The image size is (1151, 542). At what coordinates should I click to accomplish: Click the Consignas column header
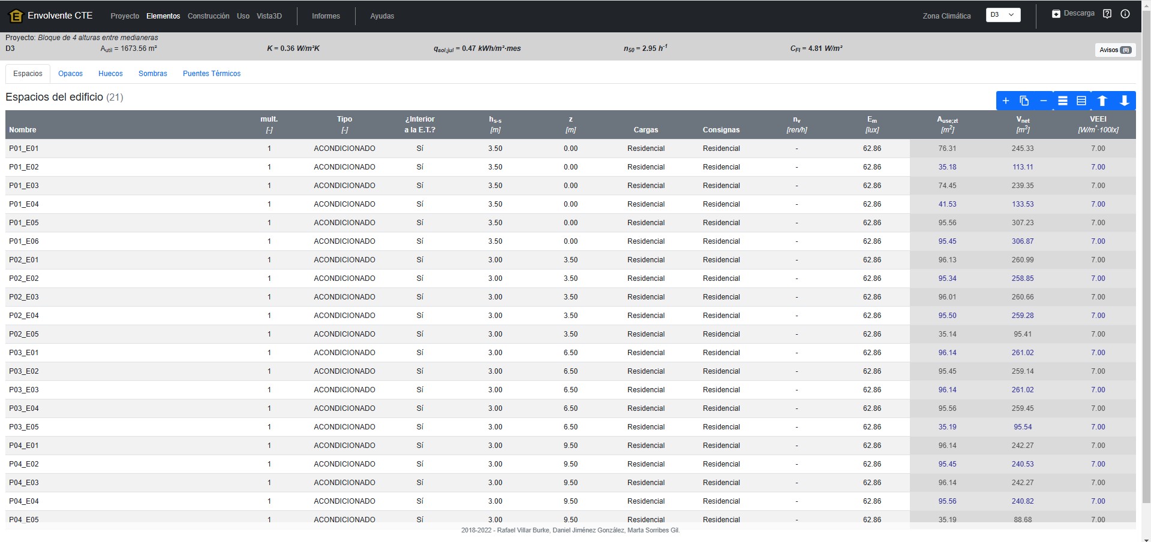coord(721,130)
